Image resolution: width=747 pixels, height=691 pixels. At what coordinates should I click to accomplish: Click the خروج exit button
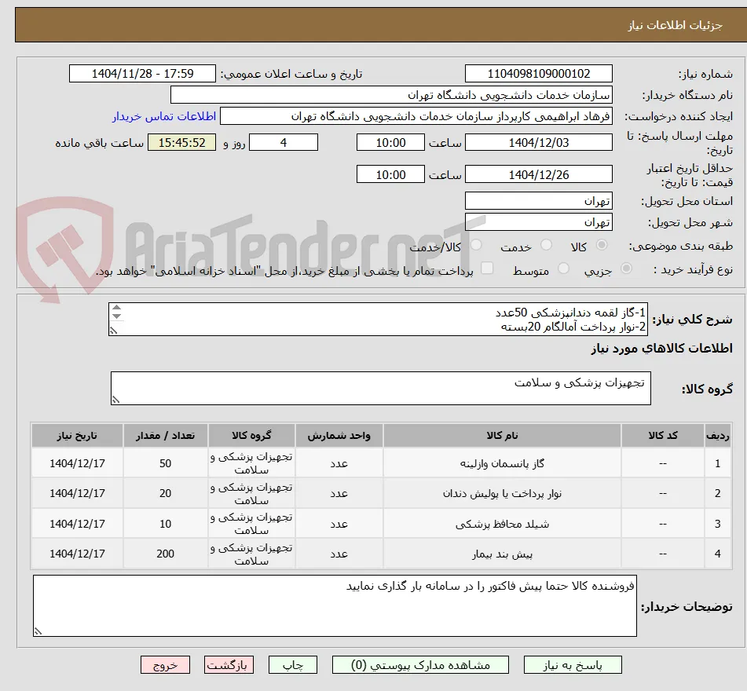[x=165, y=665]
